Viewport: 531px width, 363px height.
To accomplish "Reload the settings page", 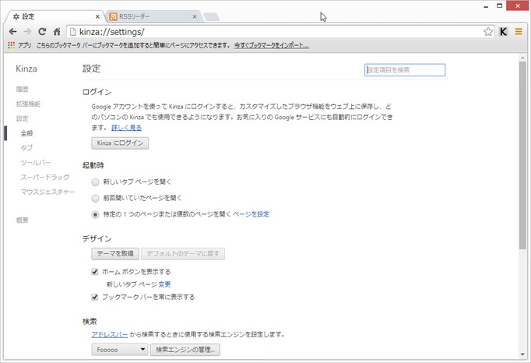I will coord(42,32).
